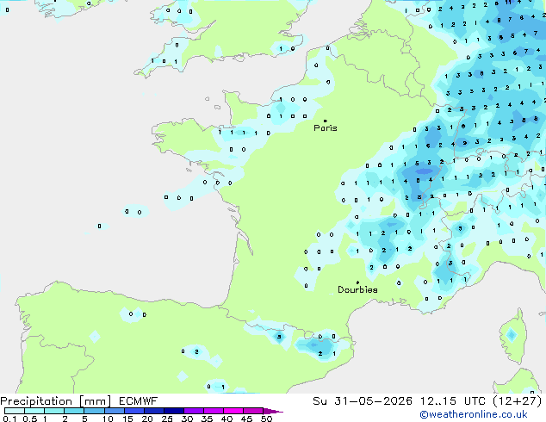The width and height of the screenshot is (546, 422).
Task: Click the ECMWF model label
Action: tap(139, 401)
